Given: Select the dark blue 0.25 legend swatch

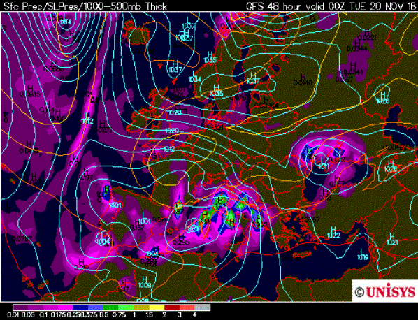Looking at the screenshot, I should tap(81, 307).
